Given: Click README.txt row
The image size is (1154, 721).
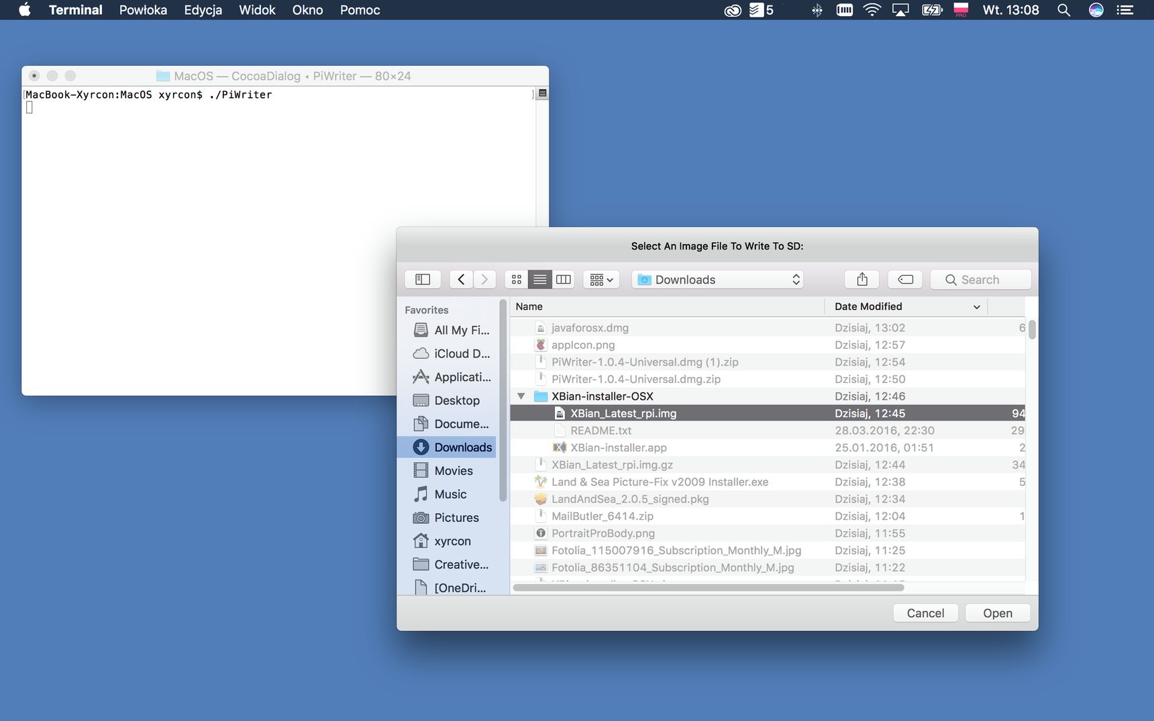Looking at the screenshot, I should click(768, 431).
